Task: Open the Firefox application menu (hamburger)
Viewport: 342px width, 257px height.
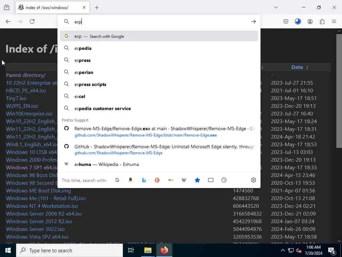Action: 334,21
